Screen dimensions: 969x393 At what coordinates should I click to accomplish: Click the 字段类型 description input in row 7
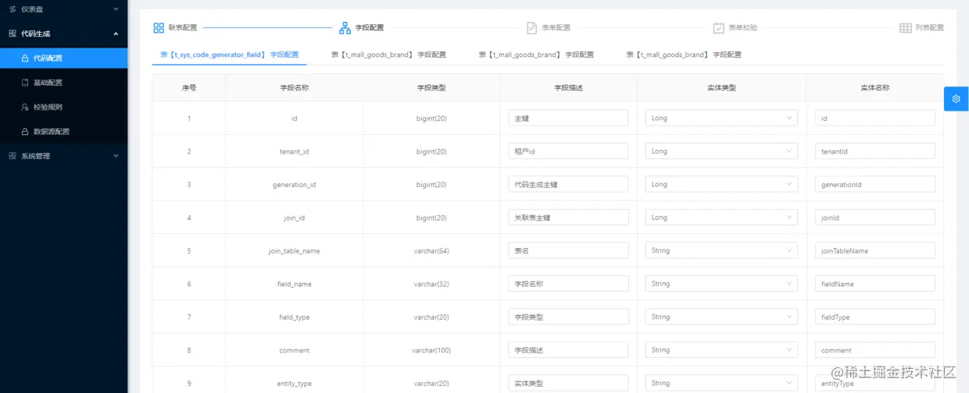point(568,317)
